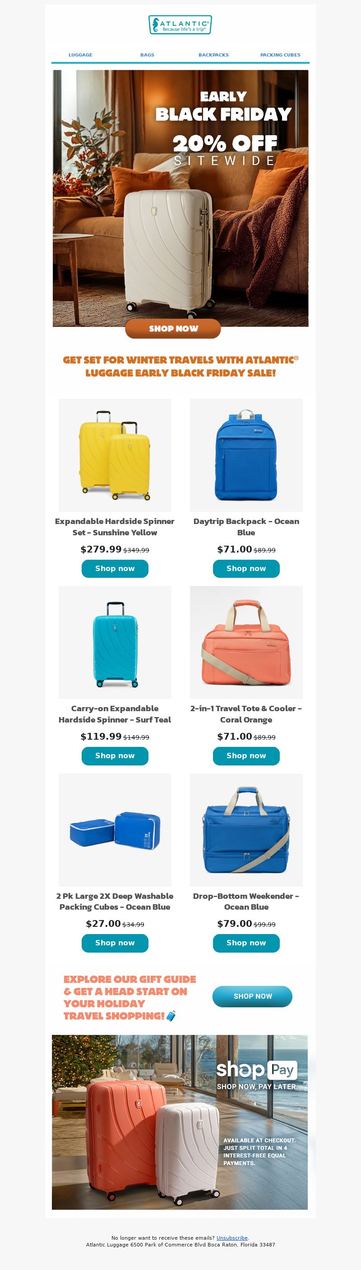361x1270 pixels.
Task: Shop now for the Travel Tote & Cooler
Action: pos(246,756)
